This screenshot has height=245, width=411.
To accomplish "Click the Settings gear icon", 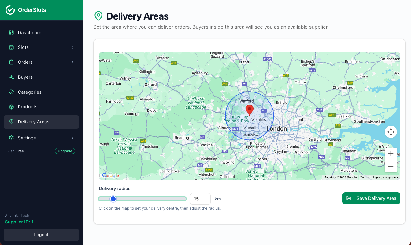I will [12, 138].
